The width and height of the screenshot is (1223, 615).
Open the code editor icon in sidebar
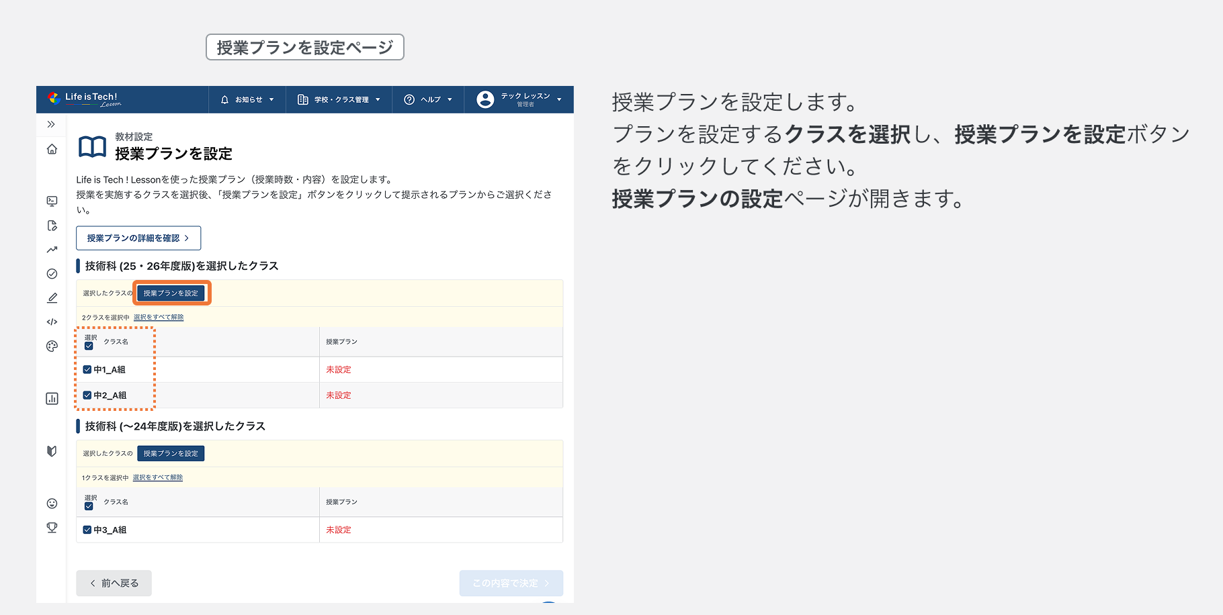click(52, 322)
